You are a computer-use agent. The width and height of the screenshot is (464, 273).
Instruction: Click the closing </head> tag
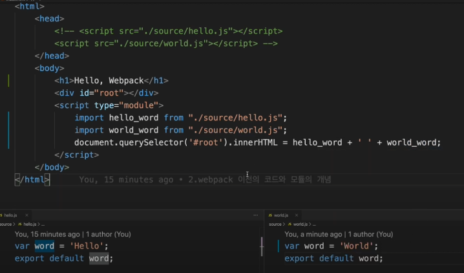tap(52, 56)
